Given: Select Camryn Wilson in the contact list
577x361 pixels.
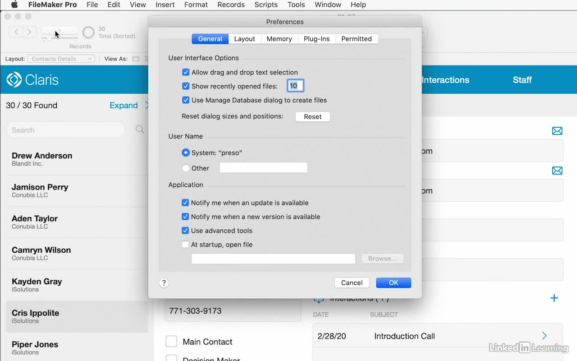Looking at the screenshot, I should [x=77, y=254].
